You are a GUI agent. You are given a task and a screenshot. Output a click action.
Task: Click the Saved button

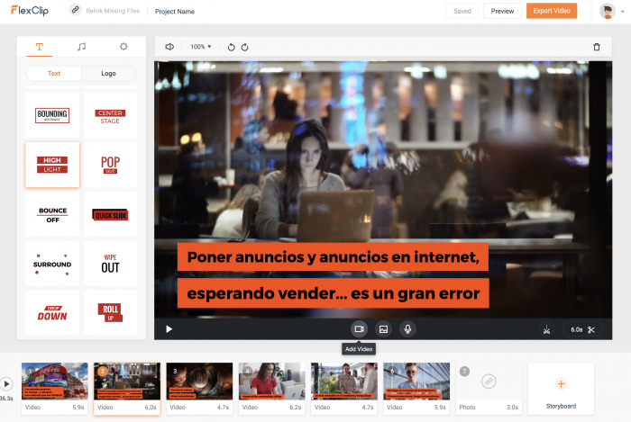(x=462, y=11)
